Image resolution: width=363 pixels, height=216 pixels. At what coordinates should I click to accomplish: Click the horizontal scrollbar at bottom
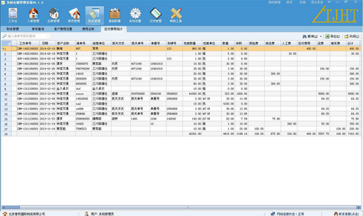pyautogui.click(x=181, y=207)
